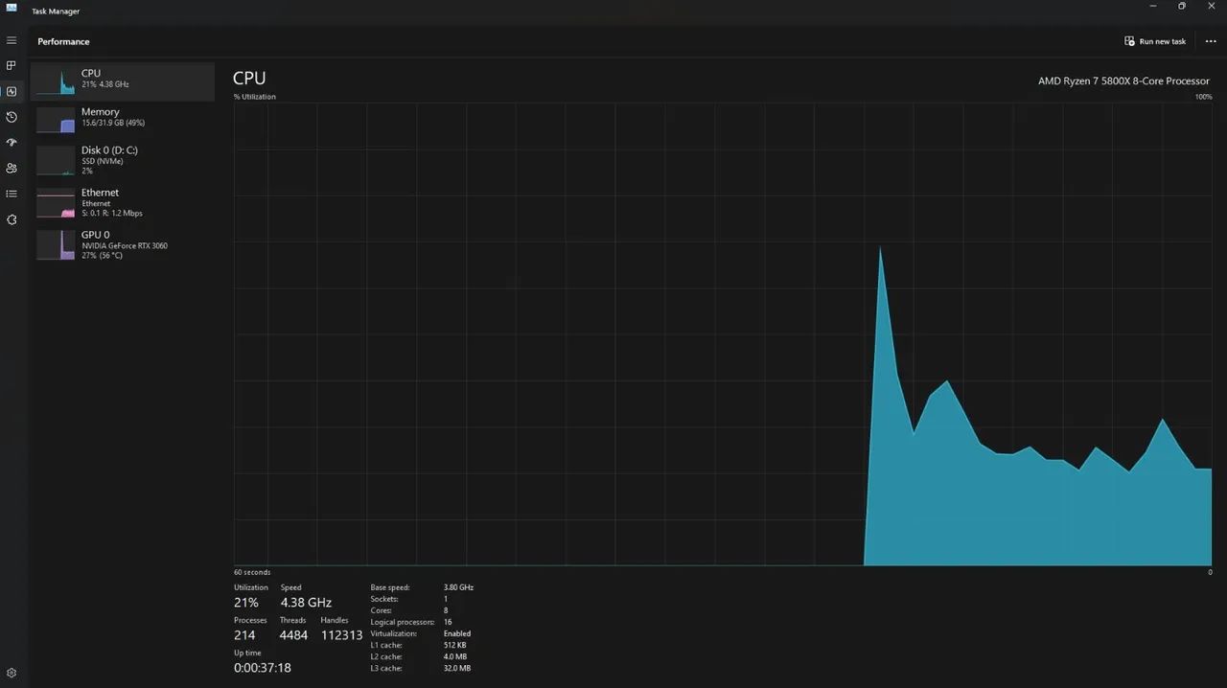Click the Performance page title

[63, 41]
